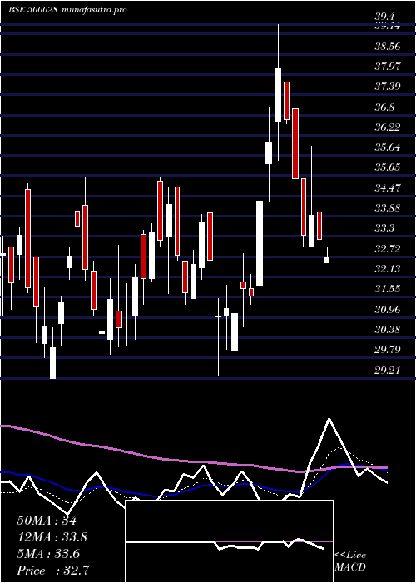Viewport: 416px width, 583px height.
Task: Select the 37.97 price level label
Action: 387,67
